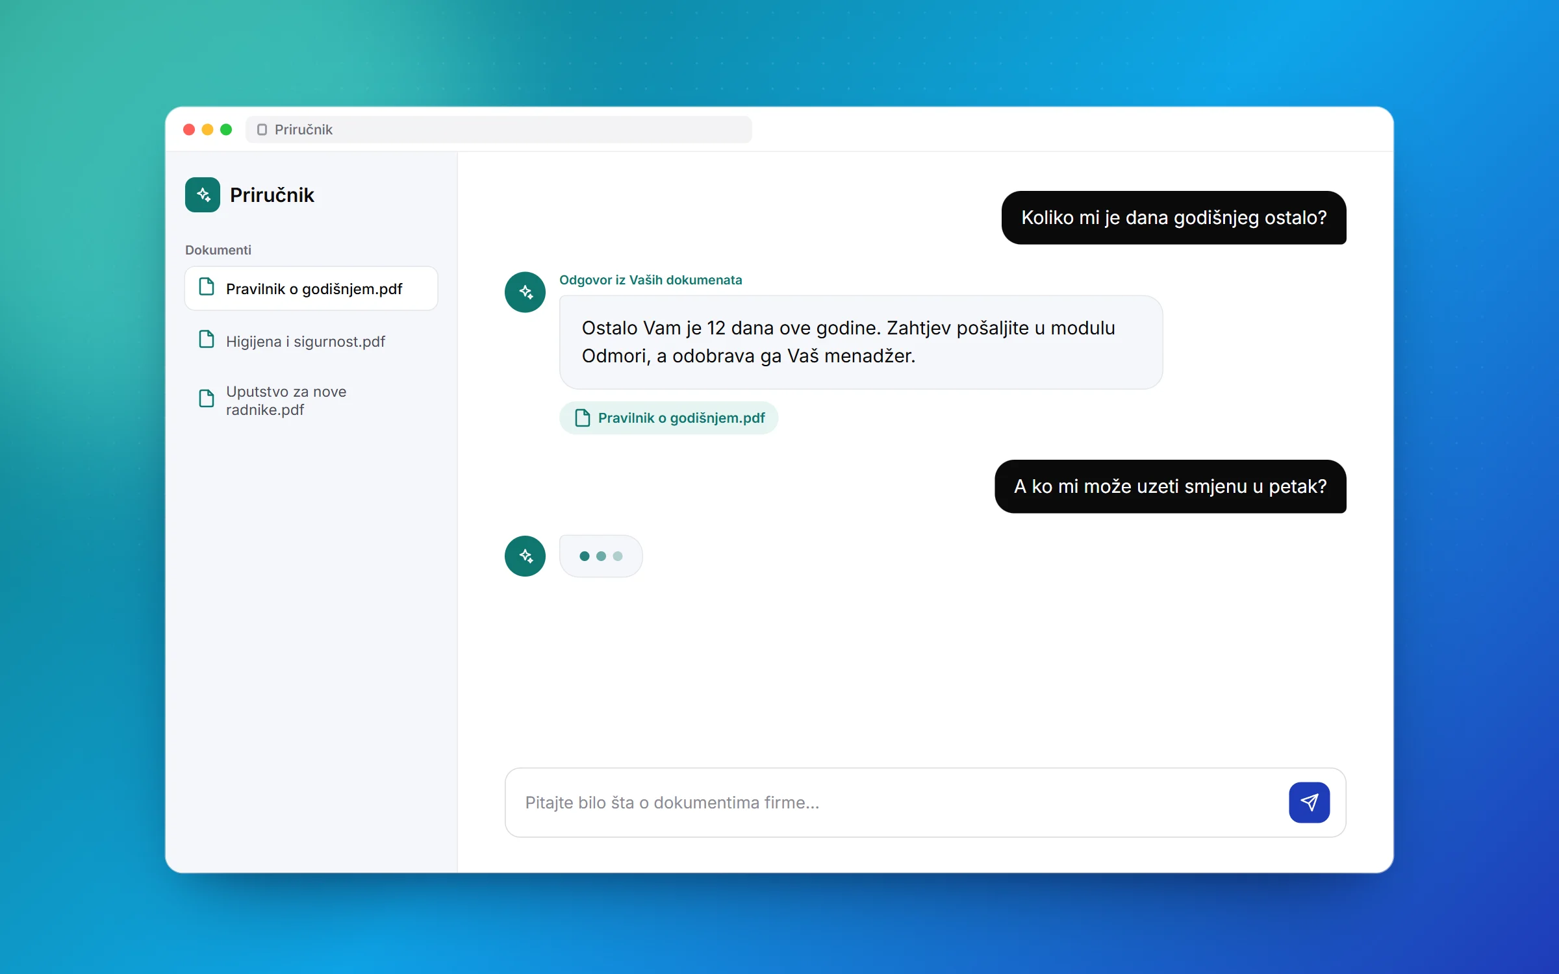
Task: Maximize window with green button
Action: click(226, 129)
